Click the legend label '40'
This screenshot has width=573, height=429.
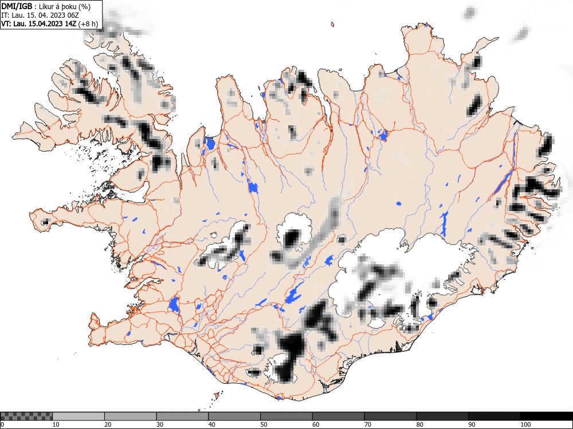(211, 424)
